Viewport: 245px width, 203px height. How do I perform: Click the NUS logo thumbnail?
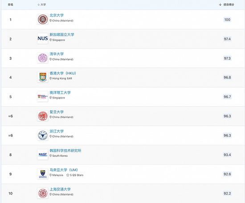pyautogui.click(x=43, y=38)
